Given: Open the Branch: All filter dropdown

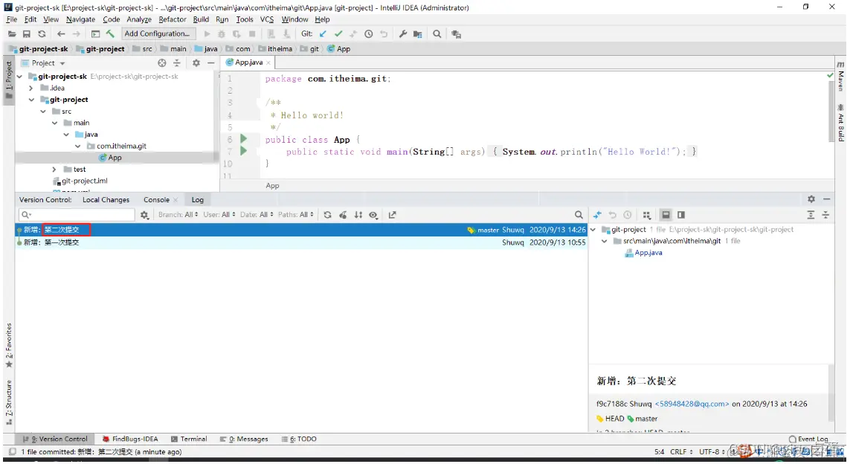Looking at the screenshot, I should coord(178,215).
